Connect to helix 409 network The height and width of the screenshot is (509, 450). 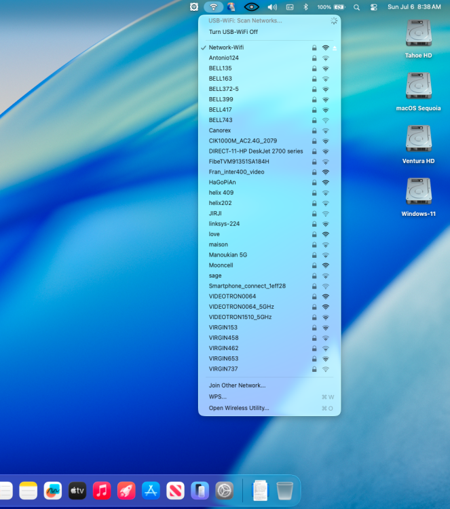click(x=269, y=193)
